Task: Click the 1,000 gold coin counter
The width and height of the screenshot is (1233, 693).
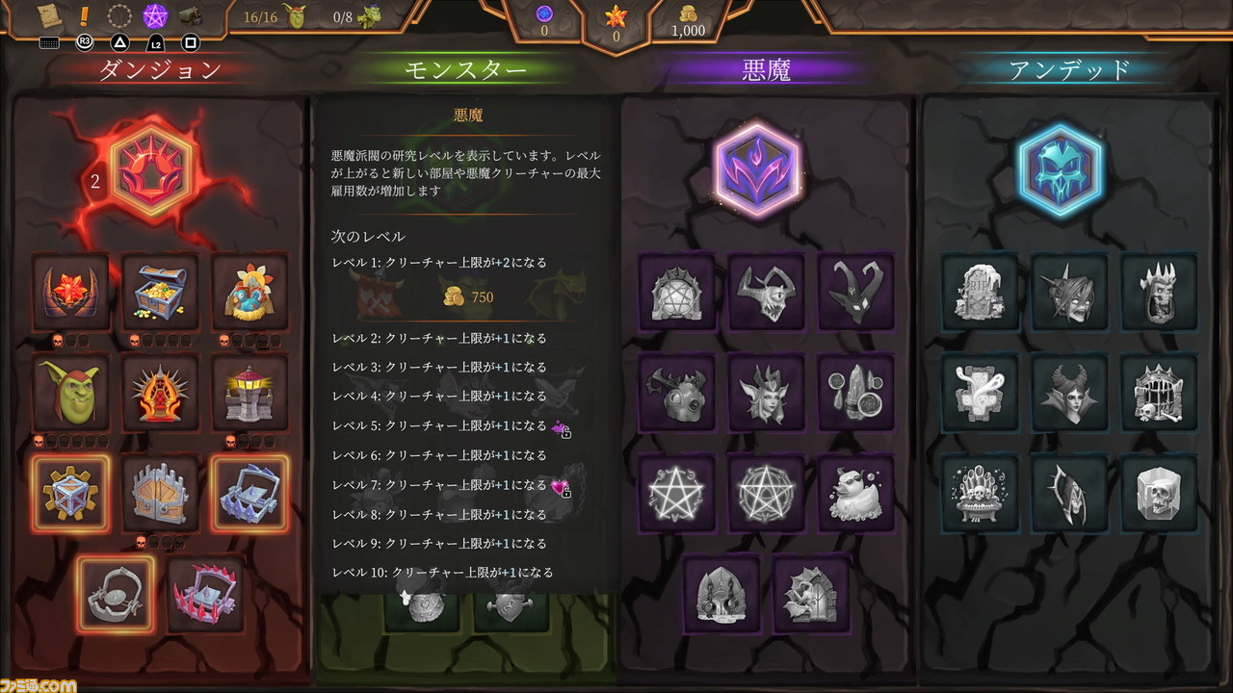Action: pyautogui.click(x=688, y=21)
